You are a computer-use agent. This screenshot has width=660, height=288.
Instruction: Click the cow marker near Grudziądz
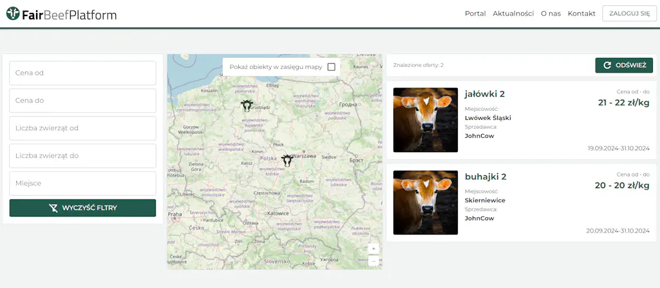(247, 106)
